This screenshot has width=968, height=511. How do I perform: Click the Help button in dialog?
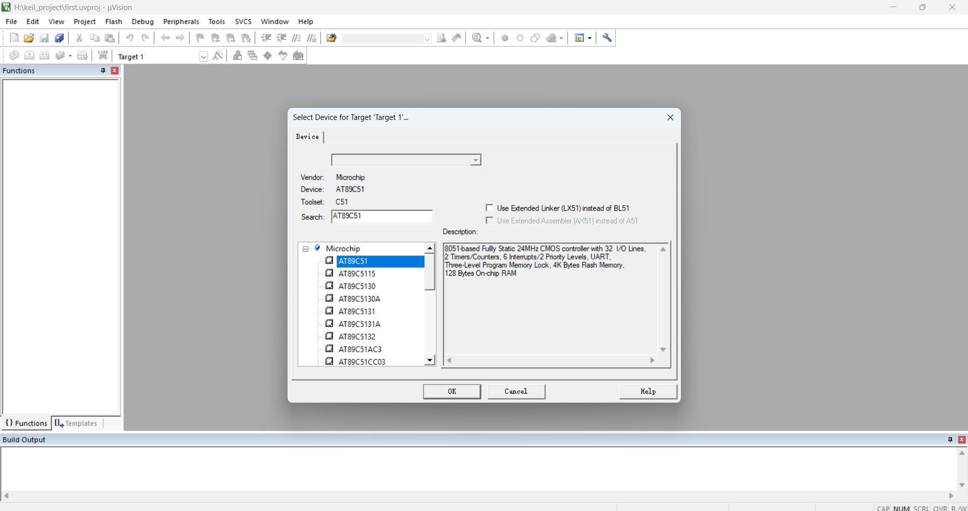[648, 392]
